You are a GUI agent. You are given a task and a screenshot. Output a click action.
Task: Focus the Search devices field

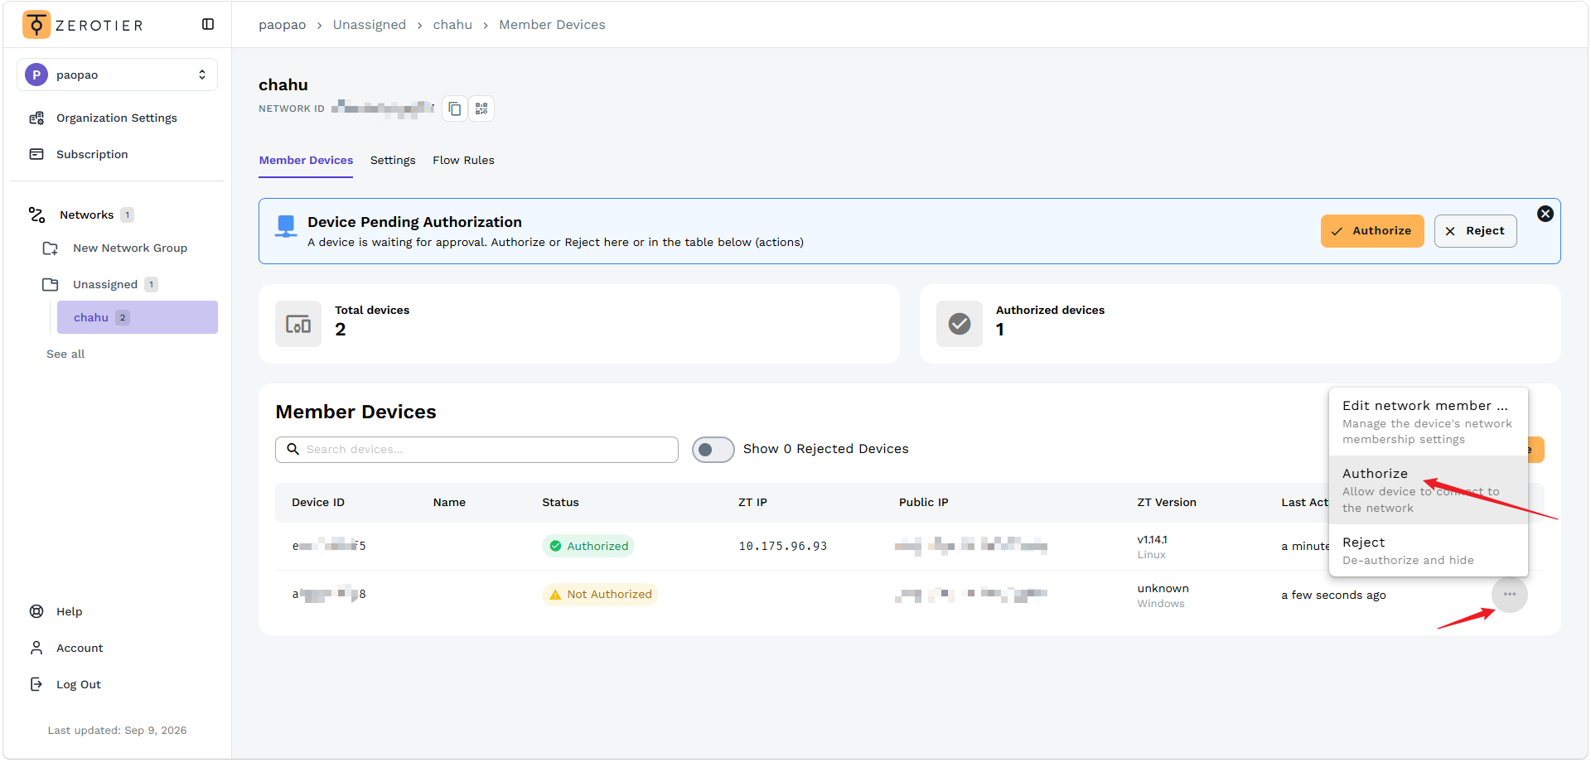[x=476, y=450]
